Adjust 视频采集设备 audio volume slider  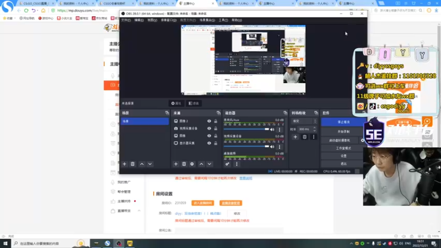point(246,147)
